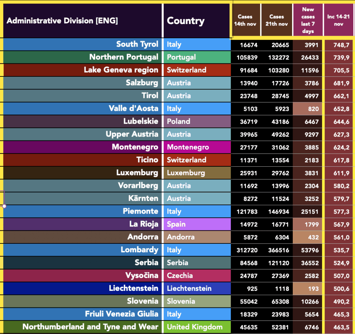
Task: Click the Cases 14th nov header
Action: (245, 21)
